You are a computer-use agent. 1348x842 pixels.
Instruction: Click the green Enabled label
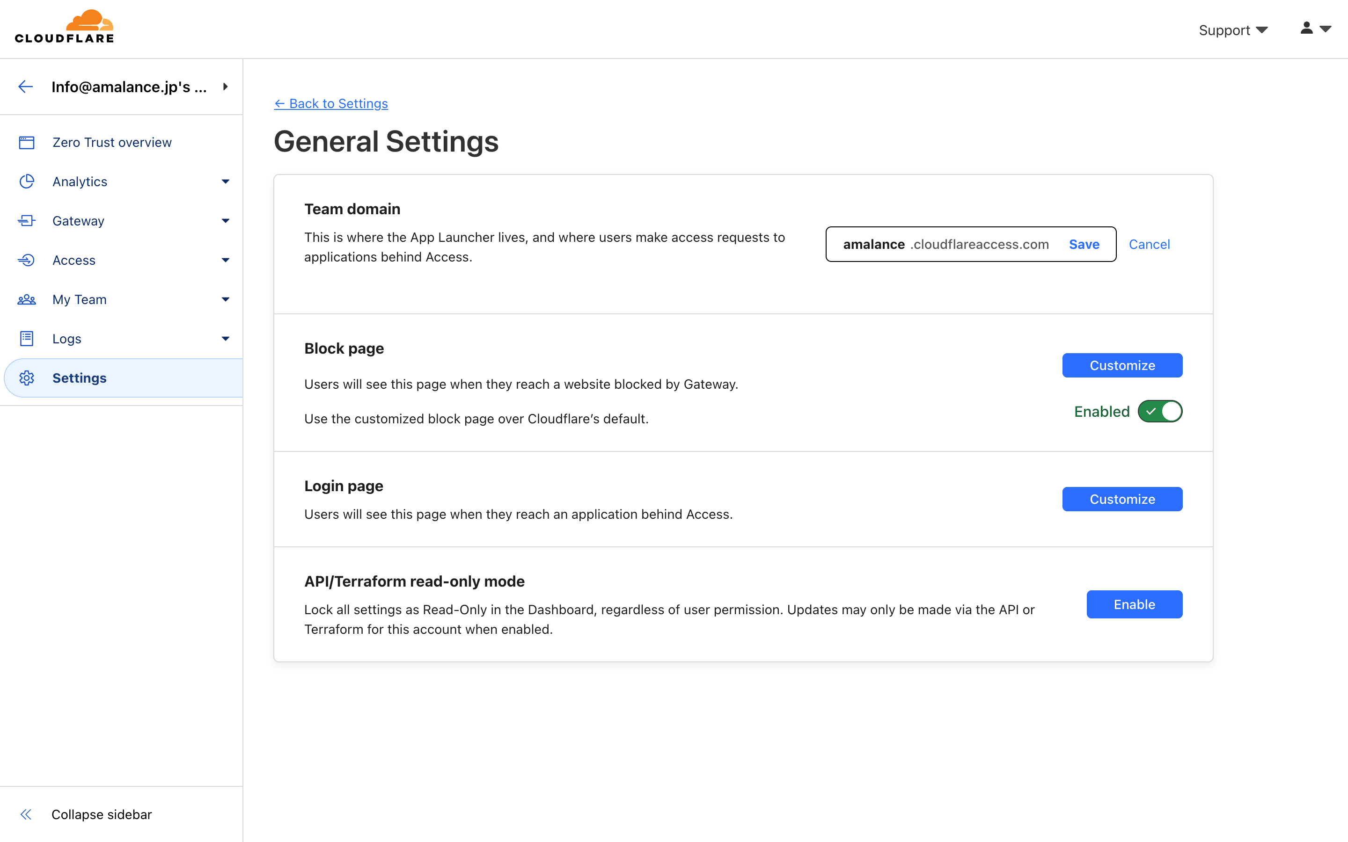coord(1101,412)
